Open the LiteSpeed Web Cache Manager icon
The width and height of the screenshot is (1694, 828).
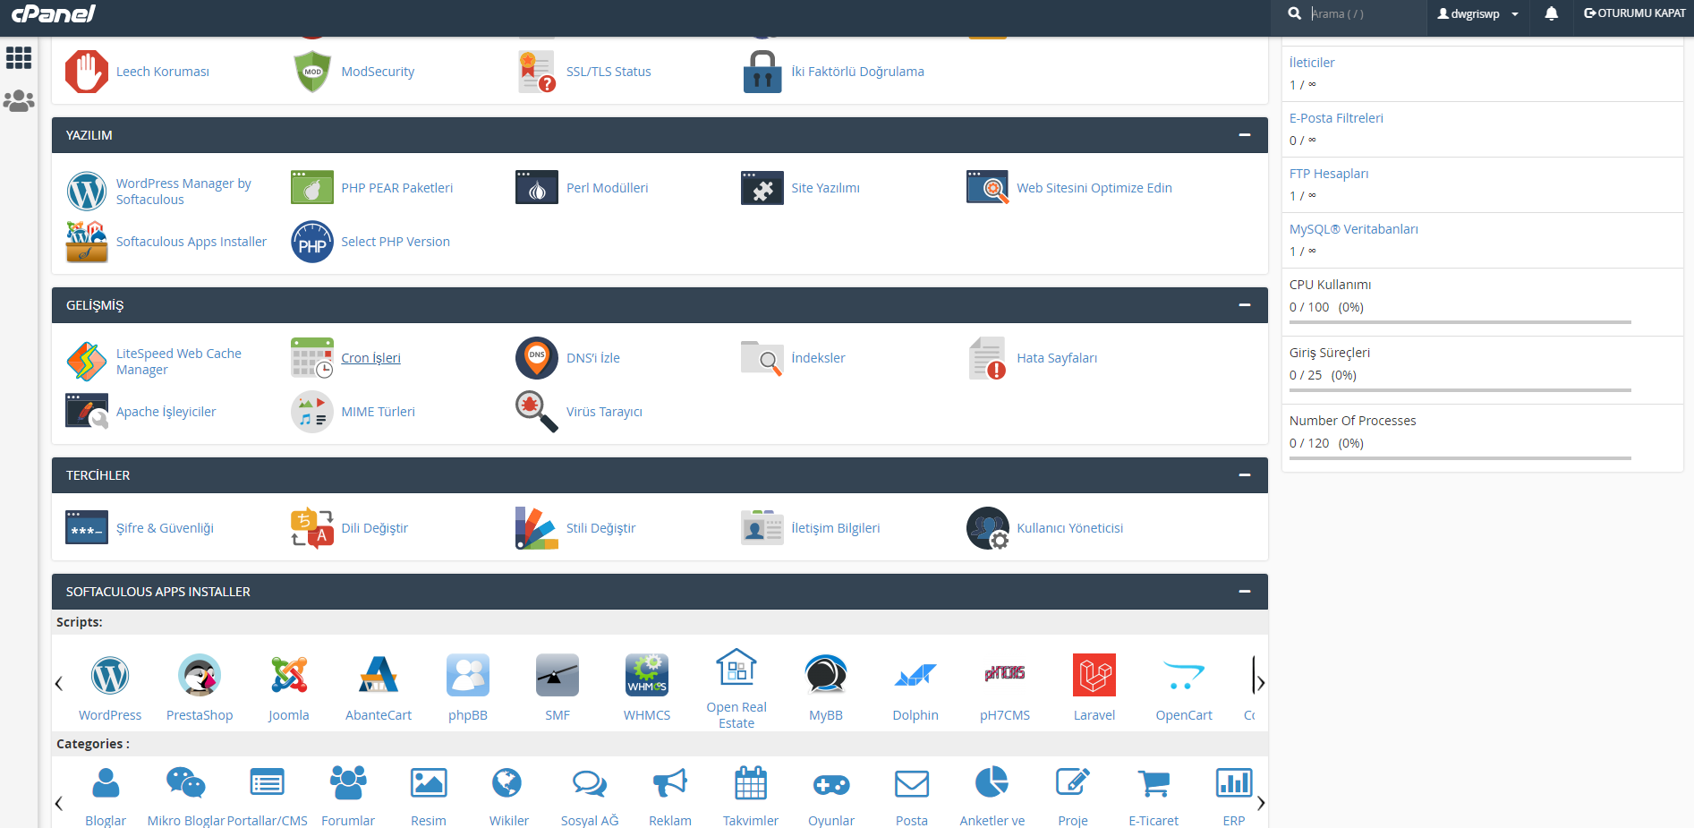tap(87, 361)
